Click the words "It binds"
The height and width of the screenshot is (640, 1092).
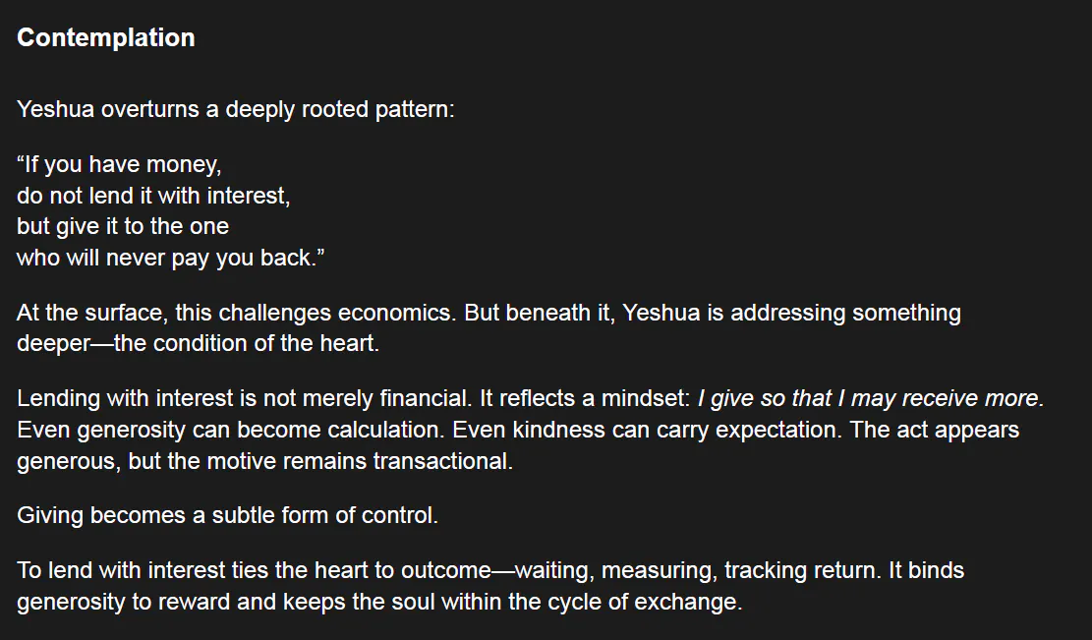point(927,570)
